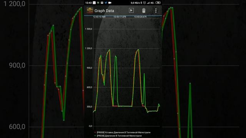This screenshot has width=246, height=138.
Task: Tap the 600,0 axis label on phone graph
Action: pos(90,87)
